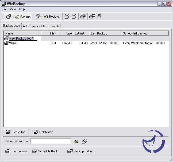173x162 pixels.
Task: Select the VDwin backup job row
Action: coord(13,43)
